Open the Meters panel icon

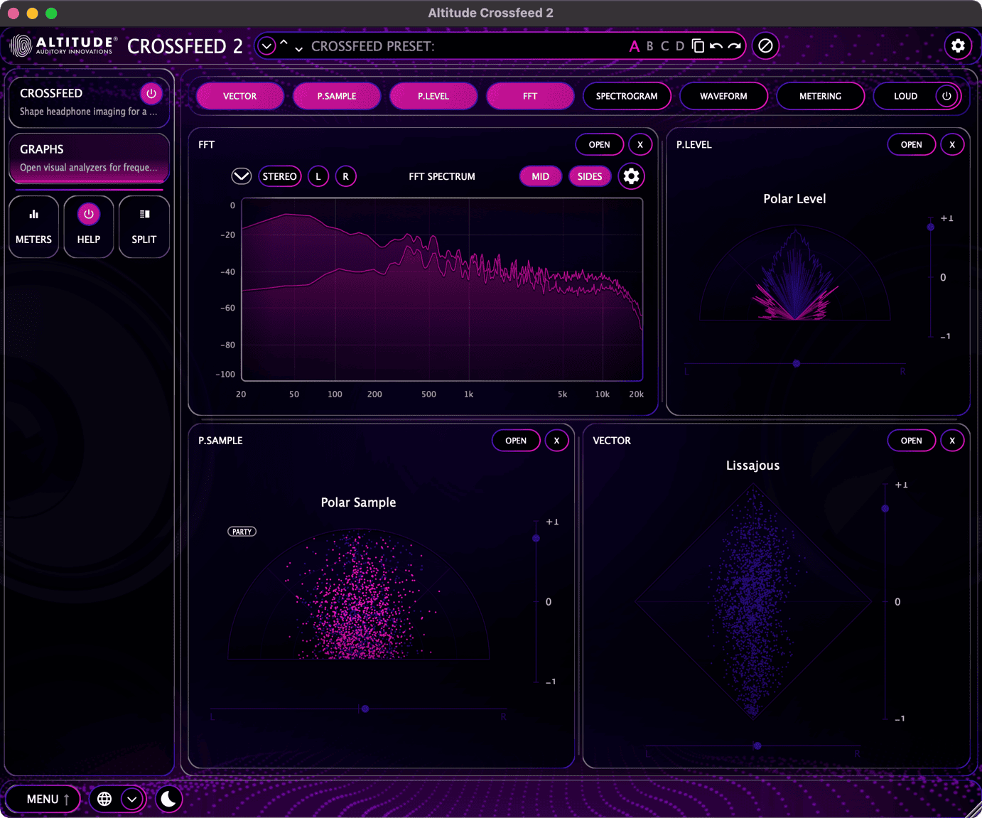point(33,227)
